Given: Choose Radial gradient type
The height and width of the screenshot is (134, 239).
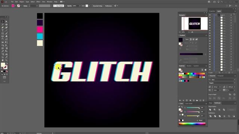Looking at the screenshot, I should (x=193, y=39).
